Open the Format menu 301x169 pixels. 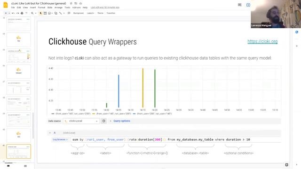click(x=41, y=8)
